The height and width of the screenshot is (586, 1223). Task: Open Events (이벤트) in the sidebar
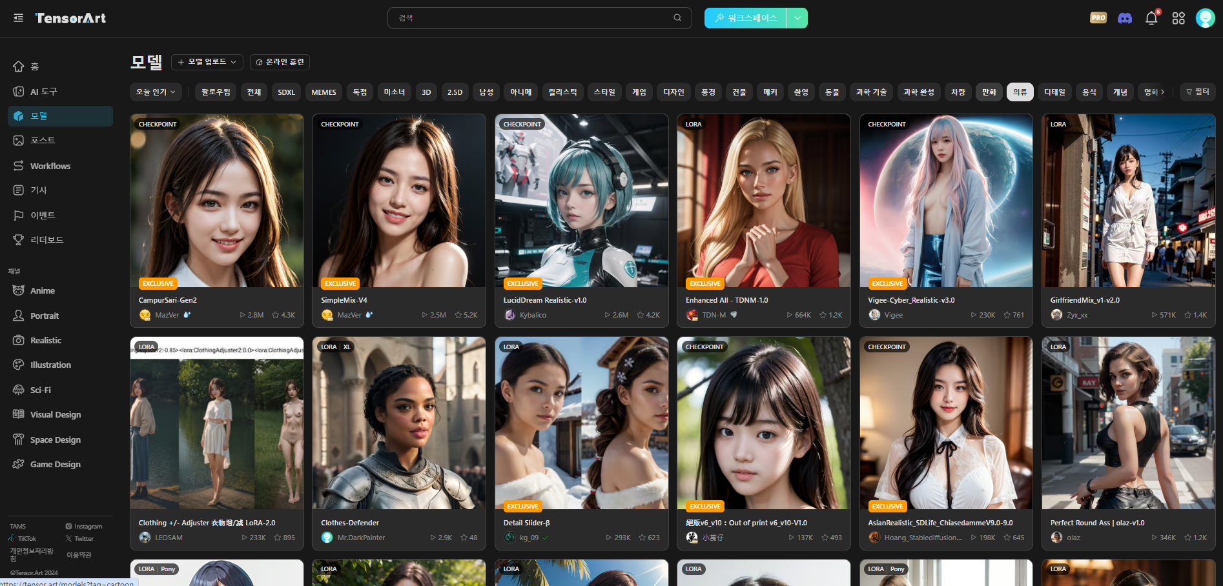tap(60, 215)
